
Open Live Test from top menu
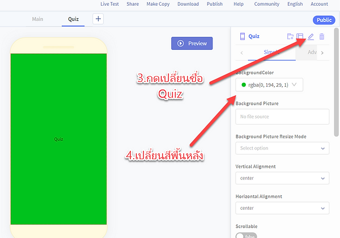[x=109, y=4]
